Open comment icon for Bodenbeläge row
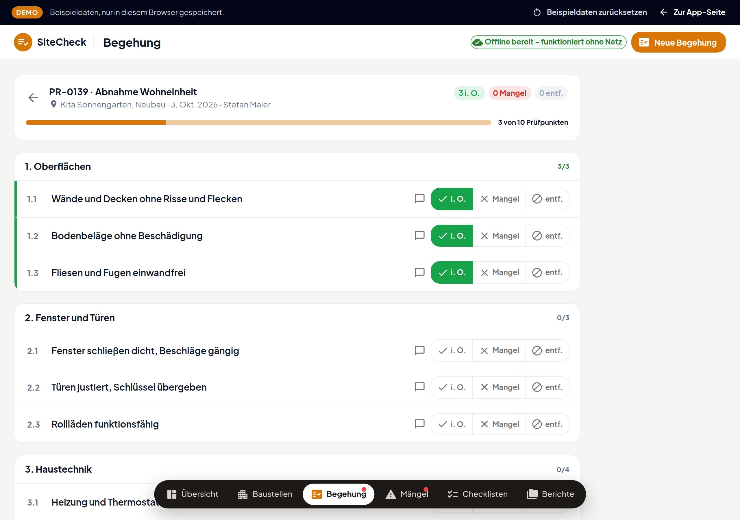This screenshot has height=520, width=740. pyautogui.click(x=419, y=235)
